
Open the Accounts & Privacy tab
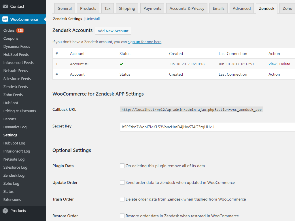pyautogui.click(x=187, y=8)
